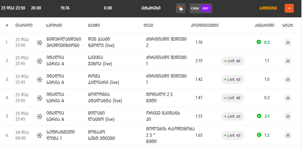Click the 'აქტიური' status label

pos(268,8)
